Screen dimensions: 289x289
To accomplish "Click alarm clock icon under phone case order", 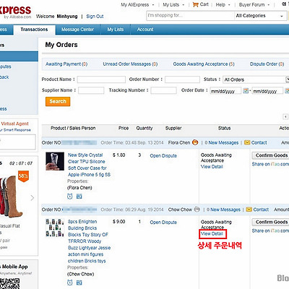I will pos(70,197).
